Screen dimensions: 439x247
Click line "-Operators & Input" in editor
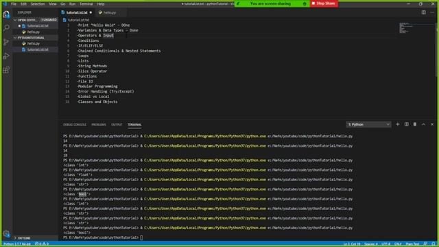(95, 36)
